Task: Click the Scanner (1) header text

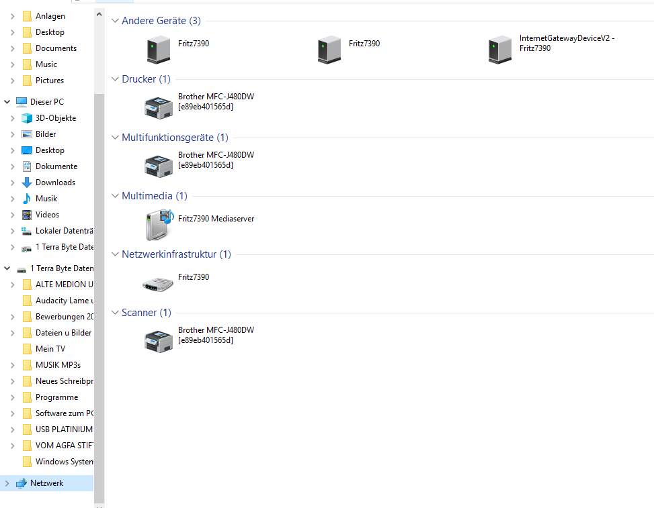Action: [147, 312]
